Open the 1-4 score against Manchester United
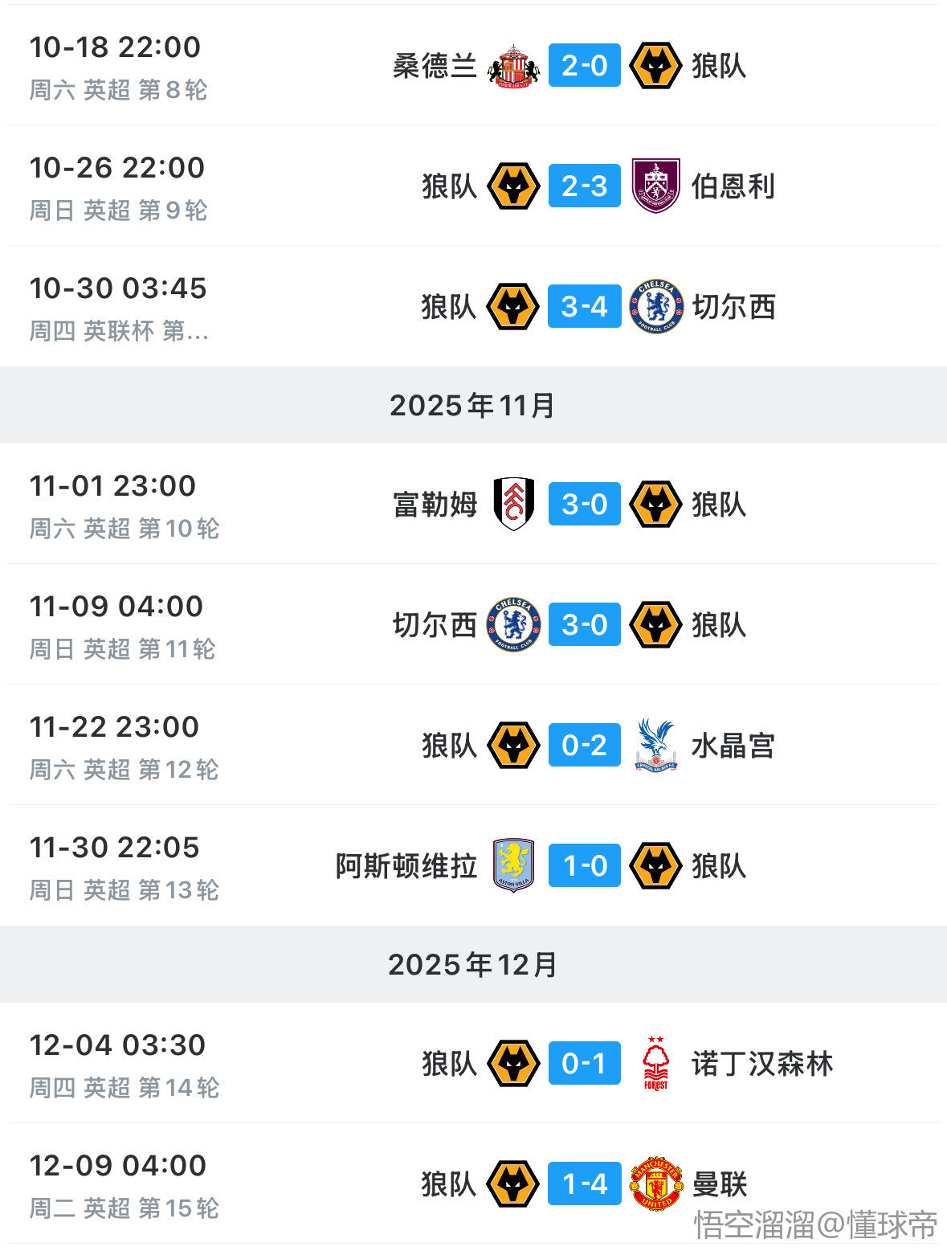The width and height of the screenshot is (947, 1251). click(x=584, y=1184)
